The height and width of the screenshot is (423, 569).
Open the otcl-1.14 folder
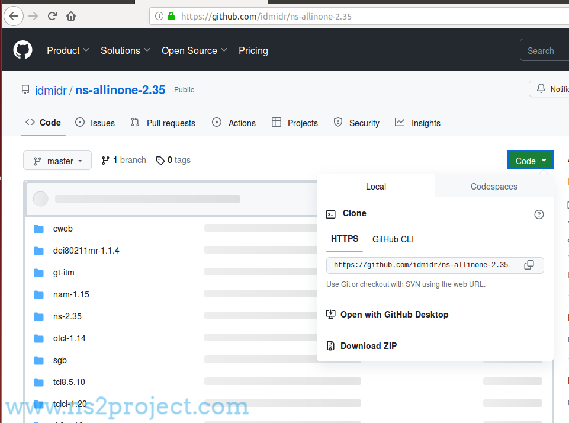point(69,338)
